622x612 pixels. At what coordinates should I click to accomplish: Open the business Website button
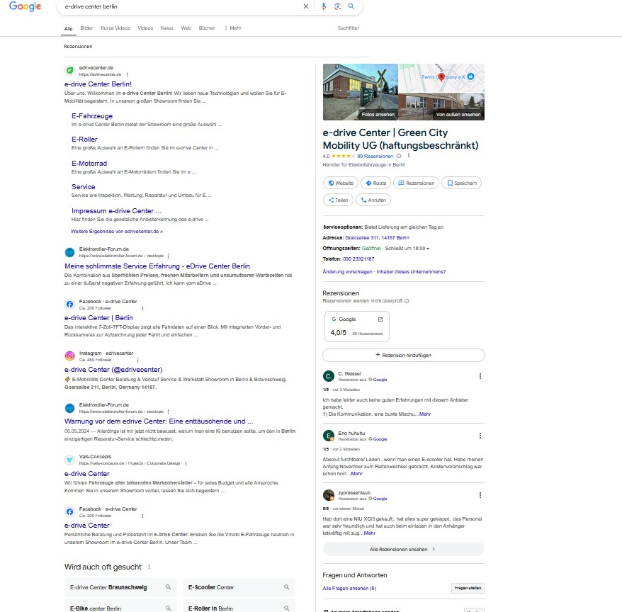340,183
